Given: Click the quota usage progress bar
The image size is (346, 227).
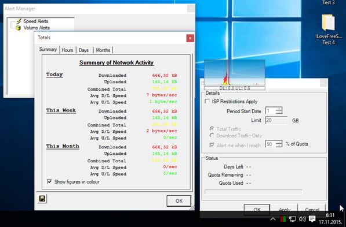Looking at the screenshot, I should (253, 192).
